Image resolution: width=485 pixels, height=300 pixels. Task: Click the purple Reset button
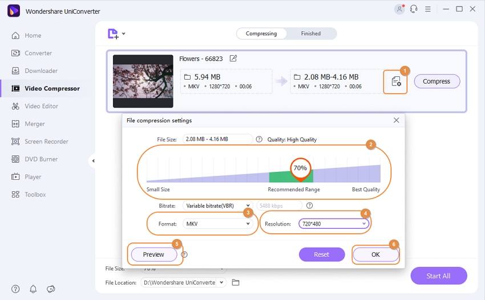point(322,254)
